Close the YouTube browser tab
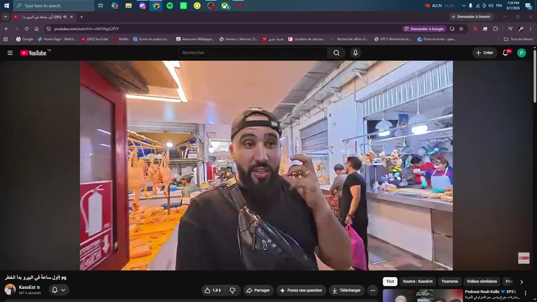 (71, 17)
